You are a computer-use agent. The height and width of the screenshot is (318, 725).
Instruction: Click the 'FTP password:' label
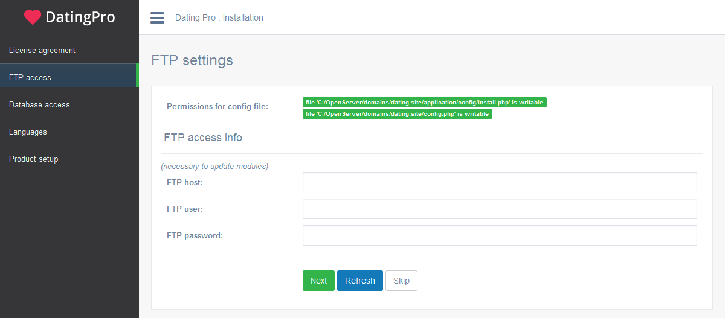[x=195, y=235]
